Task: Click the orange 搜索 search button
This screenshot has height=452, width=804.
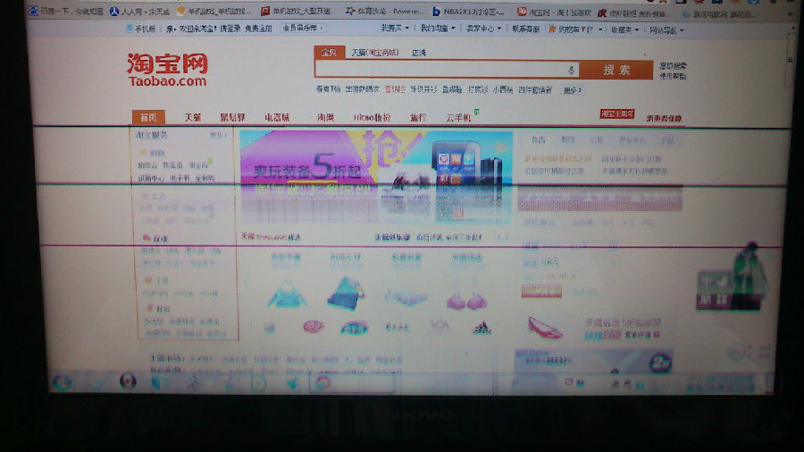Action: (616, 71)
